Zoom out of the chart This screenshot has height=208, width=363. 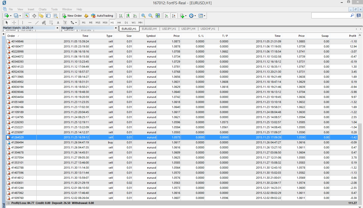coord(151,16)
